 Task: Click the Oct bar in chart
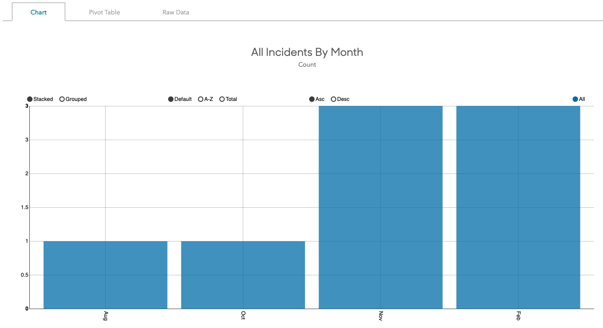tap(243, 275)
